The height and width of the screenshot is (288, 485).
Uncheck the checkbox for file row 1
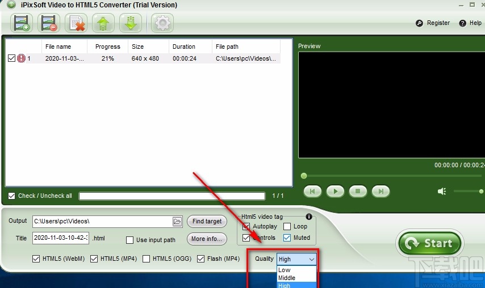point(12,58)
